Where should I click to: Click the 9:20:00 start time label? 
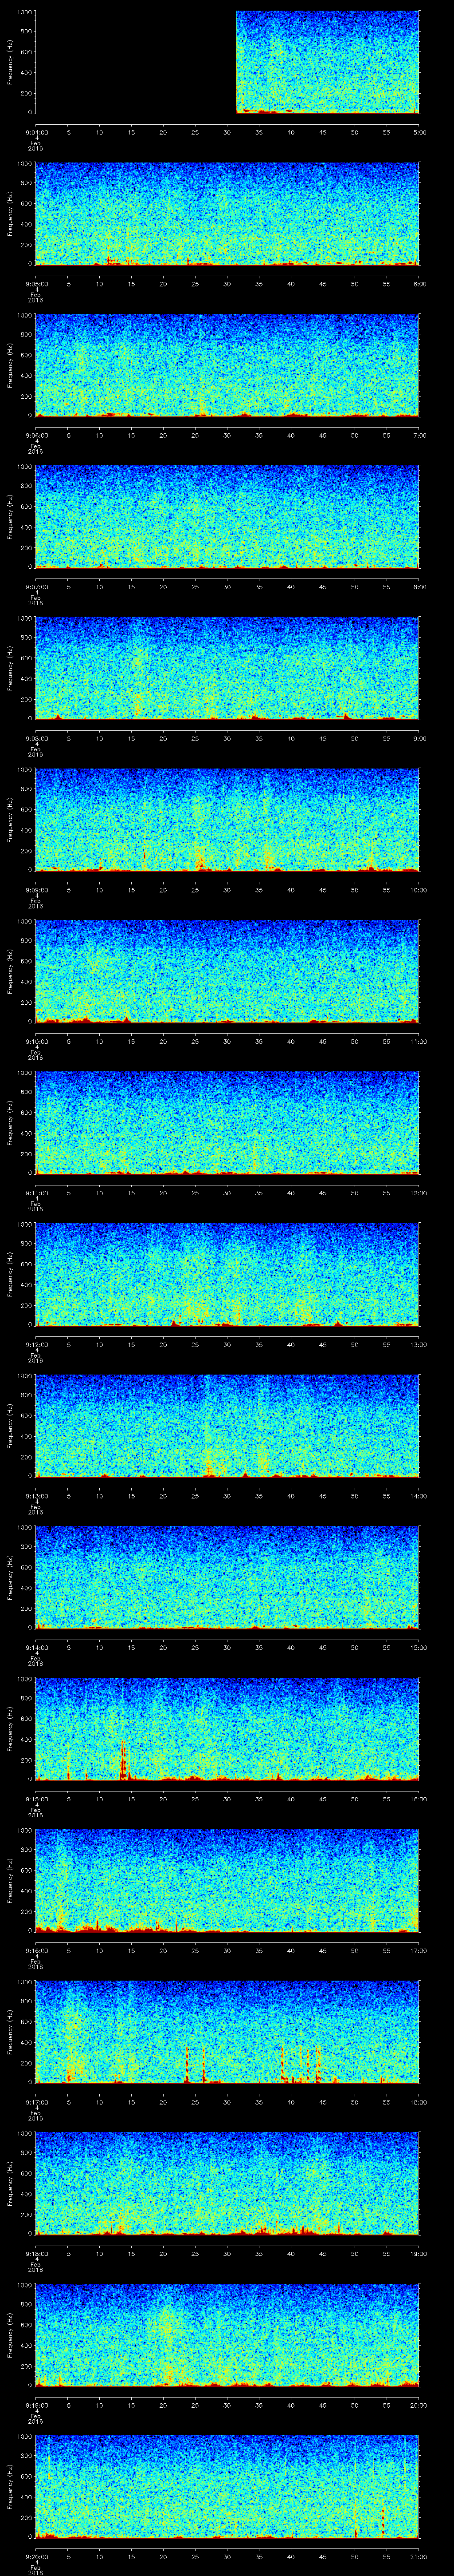point(36,2556)
